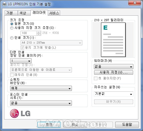Click the 사용자 지정(U)... watermark button
The image size is (143, 131).
[x=114, y=73]
